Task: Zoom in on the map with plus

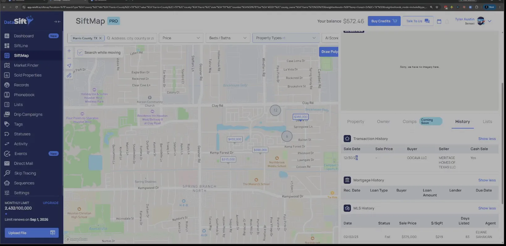Action: tap(69, 51)
